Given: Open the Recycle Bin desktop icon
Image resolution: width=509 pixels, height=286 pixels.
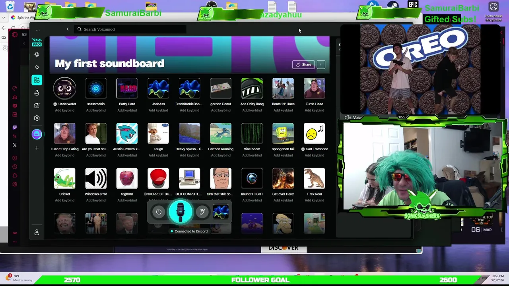Looking at the screenshot, I should [x=10, y=6].
